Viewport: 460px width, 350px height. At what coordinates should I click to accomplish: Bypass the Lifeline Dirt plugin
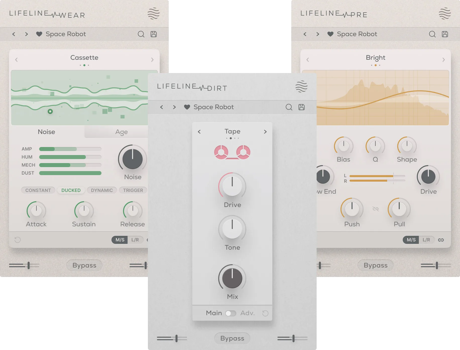pyautogui.click(x=232, y=338)
